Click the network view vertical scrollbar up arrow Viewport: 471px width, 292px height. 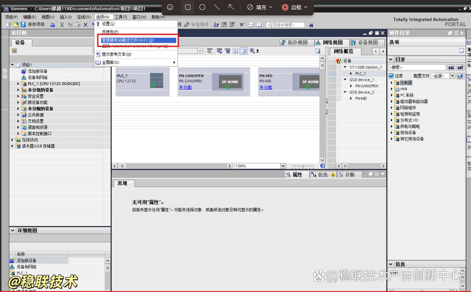(322, 58)
